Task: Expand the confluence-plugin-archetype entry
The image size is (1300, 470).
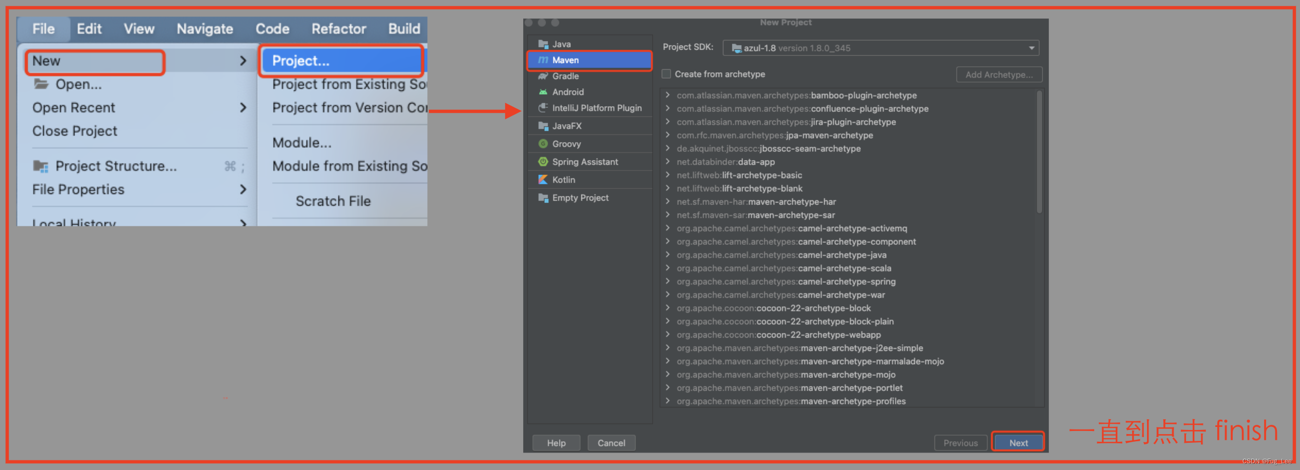Action: point(667,108)
